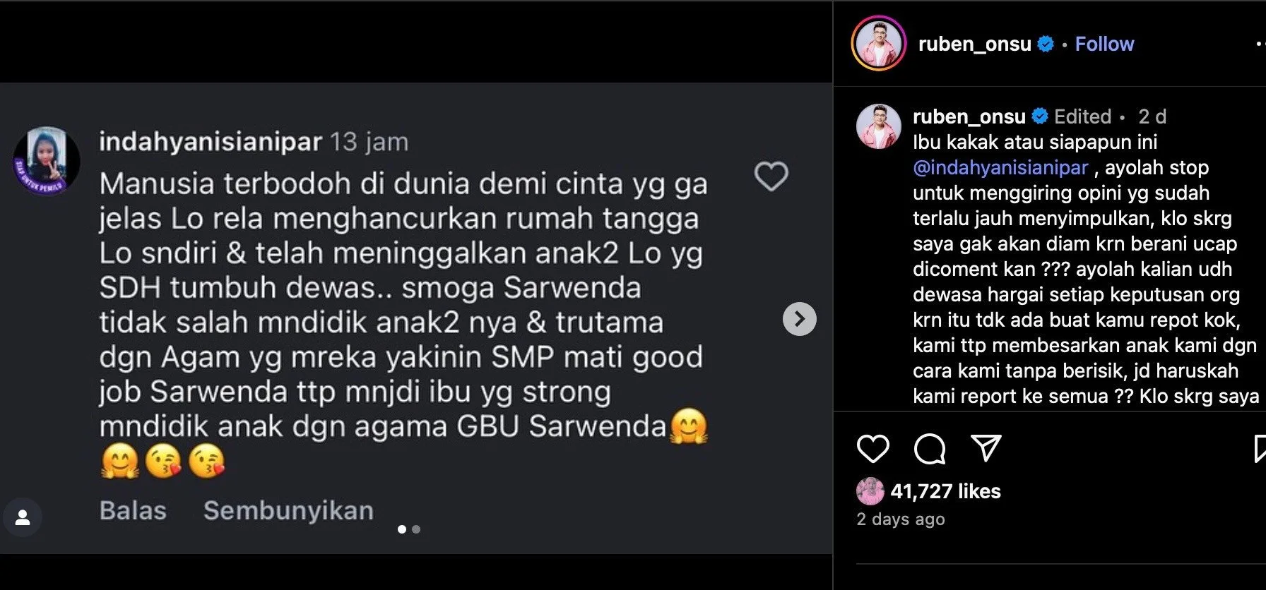Viewport: 1266px width, 590px height.
Task: Click the @indahyanisianipar mention in caption
Action: (x=1000, y=168)
